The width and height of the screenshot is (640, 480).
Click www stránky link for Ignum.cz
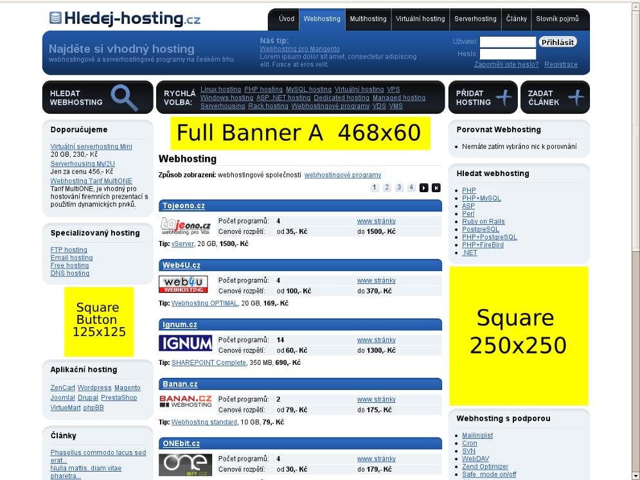pyautogui.click(x=377, y=340)
